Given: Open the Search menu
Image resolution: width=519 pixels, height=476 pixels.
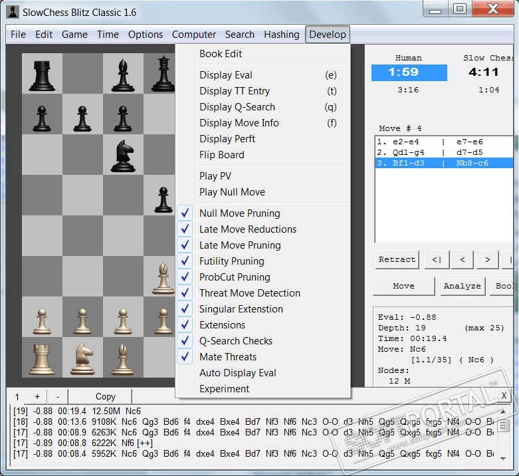Looking at the screenshot, I should (240, 35).
